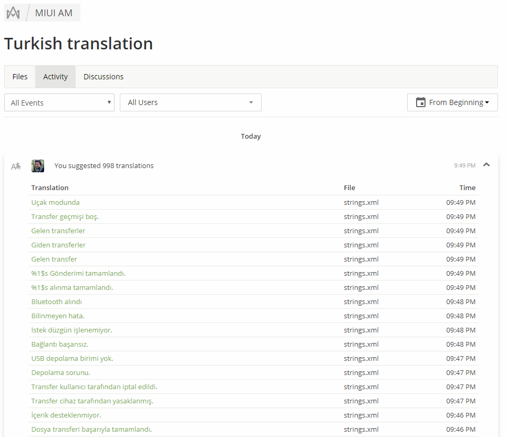508x437 pixels.
Task: Open the 'Uçak modunda' translation
Action: point(55,202)
